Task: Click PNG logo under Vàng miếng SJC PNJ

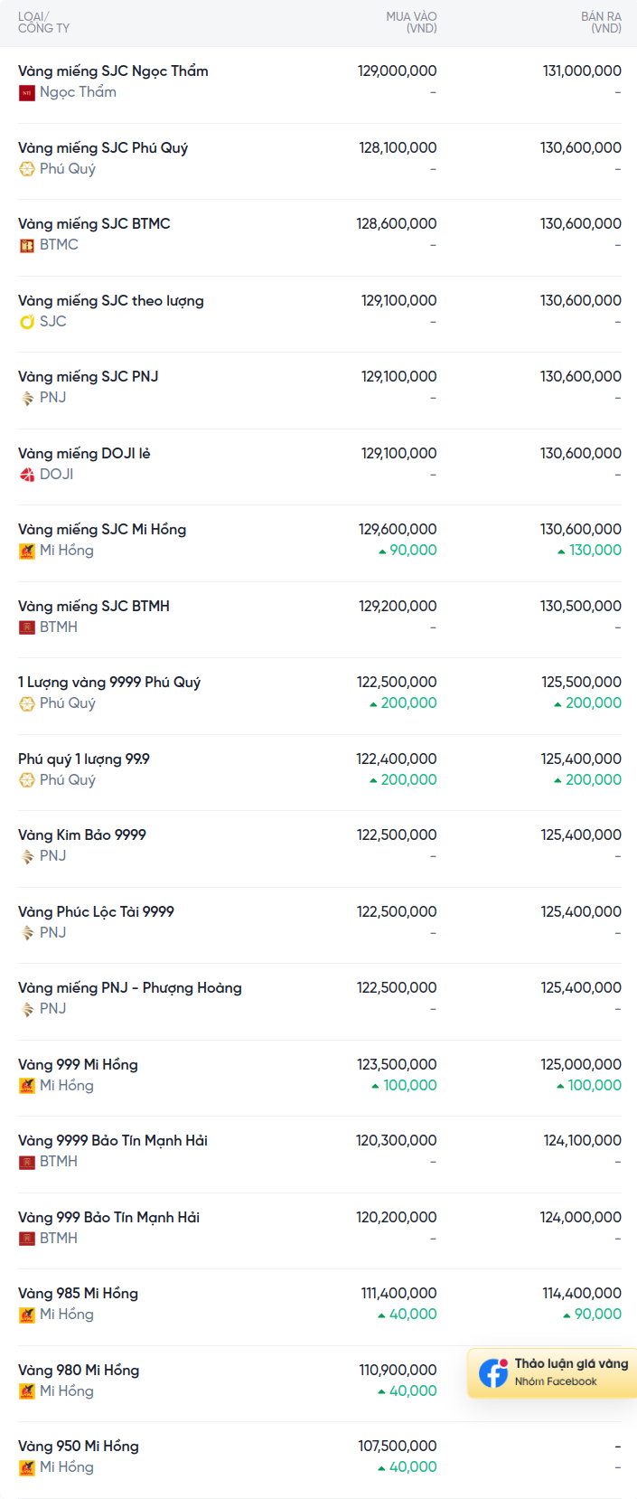Action: pyautogui.click(x=27, y=398)
